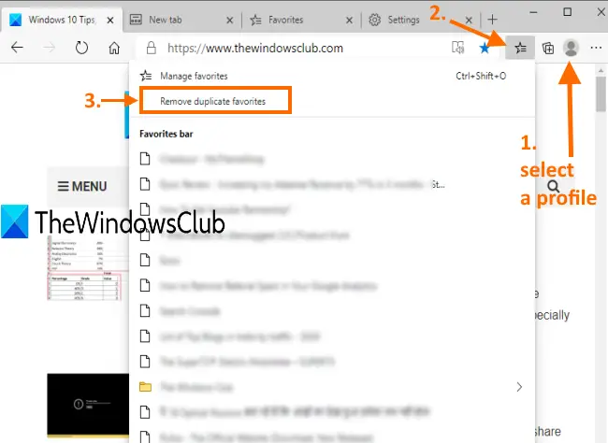The image size is (608, 443).
Task: Click the page scrollbar up arrow
Action: [601, 70]
